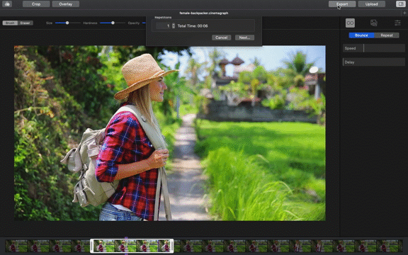Open the loop settings infinity icon tab
The width and height of the screenshot is (408, 255).
(350, 23)
